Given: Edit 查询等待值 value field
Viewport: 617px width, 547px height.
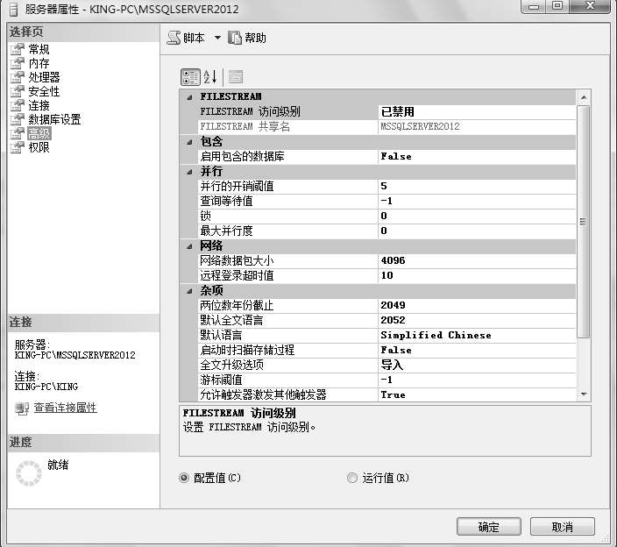Looking at the screenshot, I should click(477, 201).
